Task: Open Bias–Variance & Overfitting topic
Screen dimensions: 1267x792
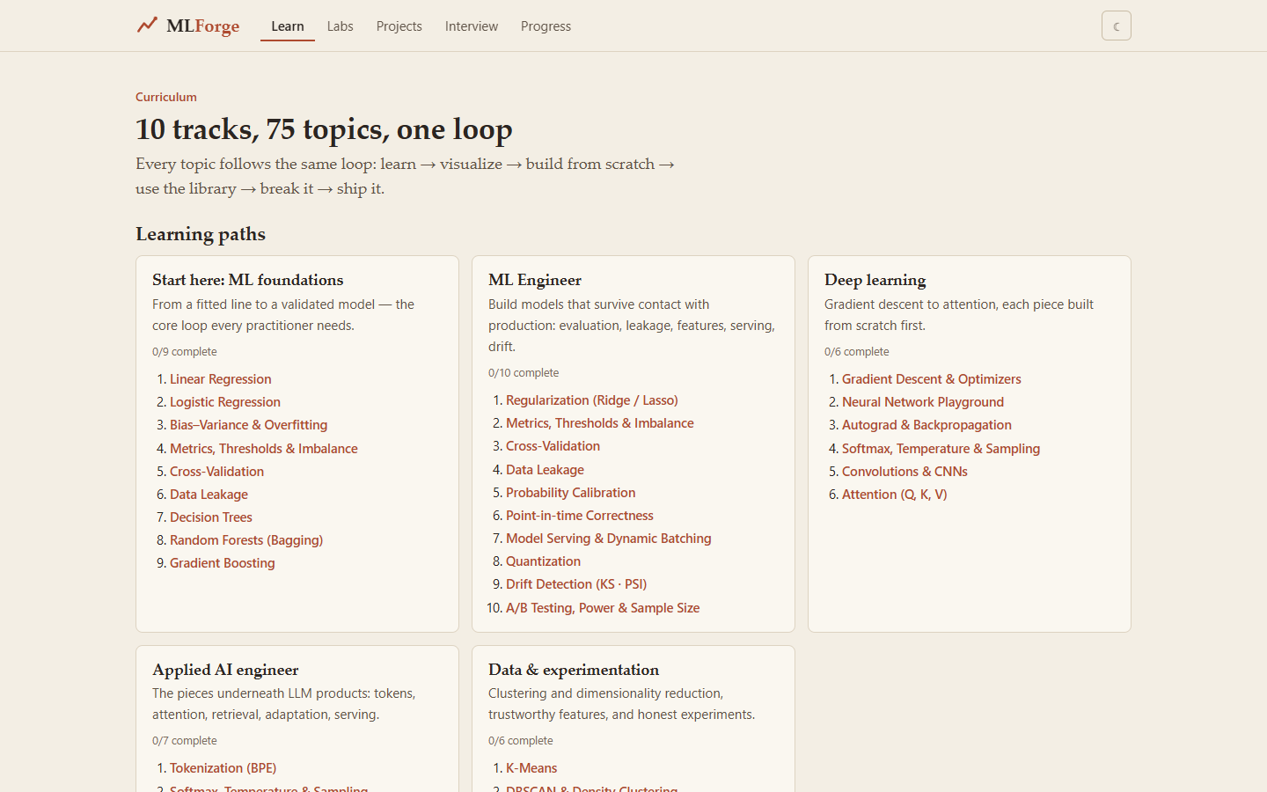Action: click(x=248, y=425)
